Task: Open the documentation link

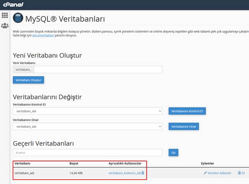Action: 43,35
